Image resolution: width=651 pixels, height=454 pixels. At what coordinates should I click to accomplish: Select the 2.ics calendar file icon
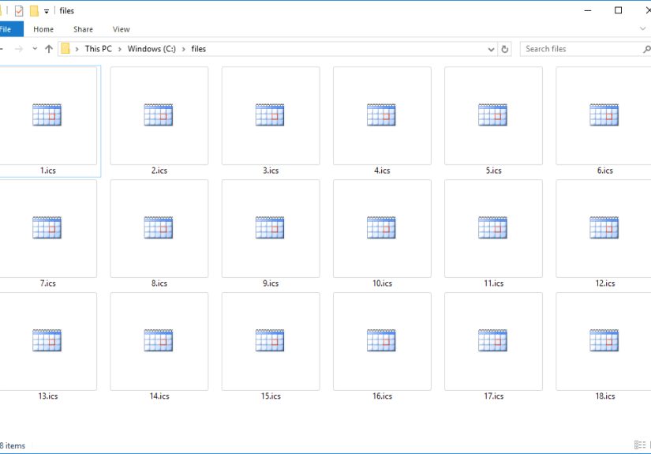[158, 115]
